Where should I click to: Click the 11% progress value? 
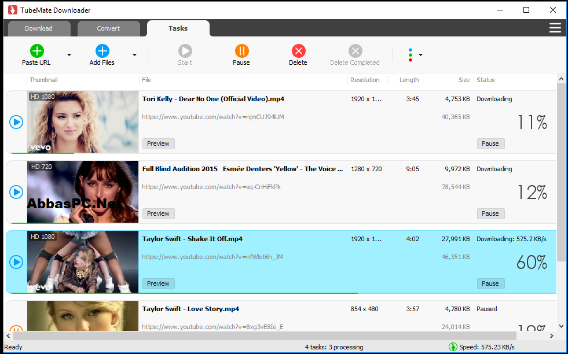tap(532, 123)
